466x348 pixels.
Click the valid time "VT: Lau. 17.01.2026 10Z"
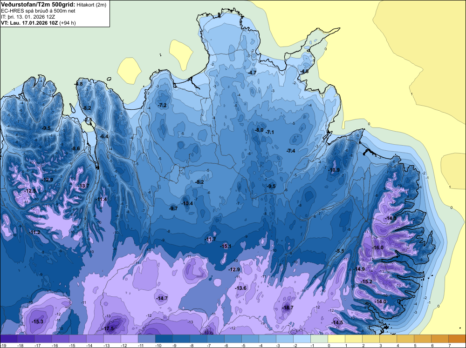pyautogui.click(x=29, y=23)
